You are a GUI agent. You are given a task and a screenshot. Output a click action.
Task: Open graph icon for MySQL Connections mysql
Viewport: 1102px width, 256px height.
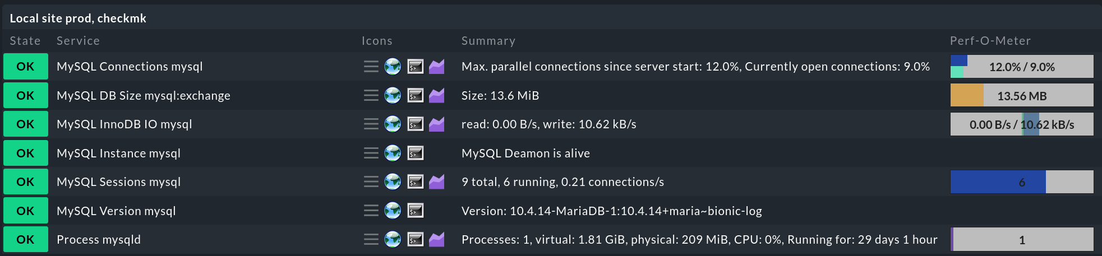pos(436,67)
